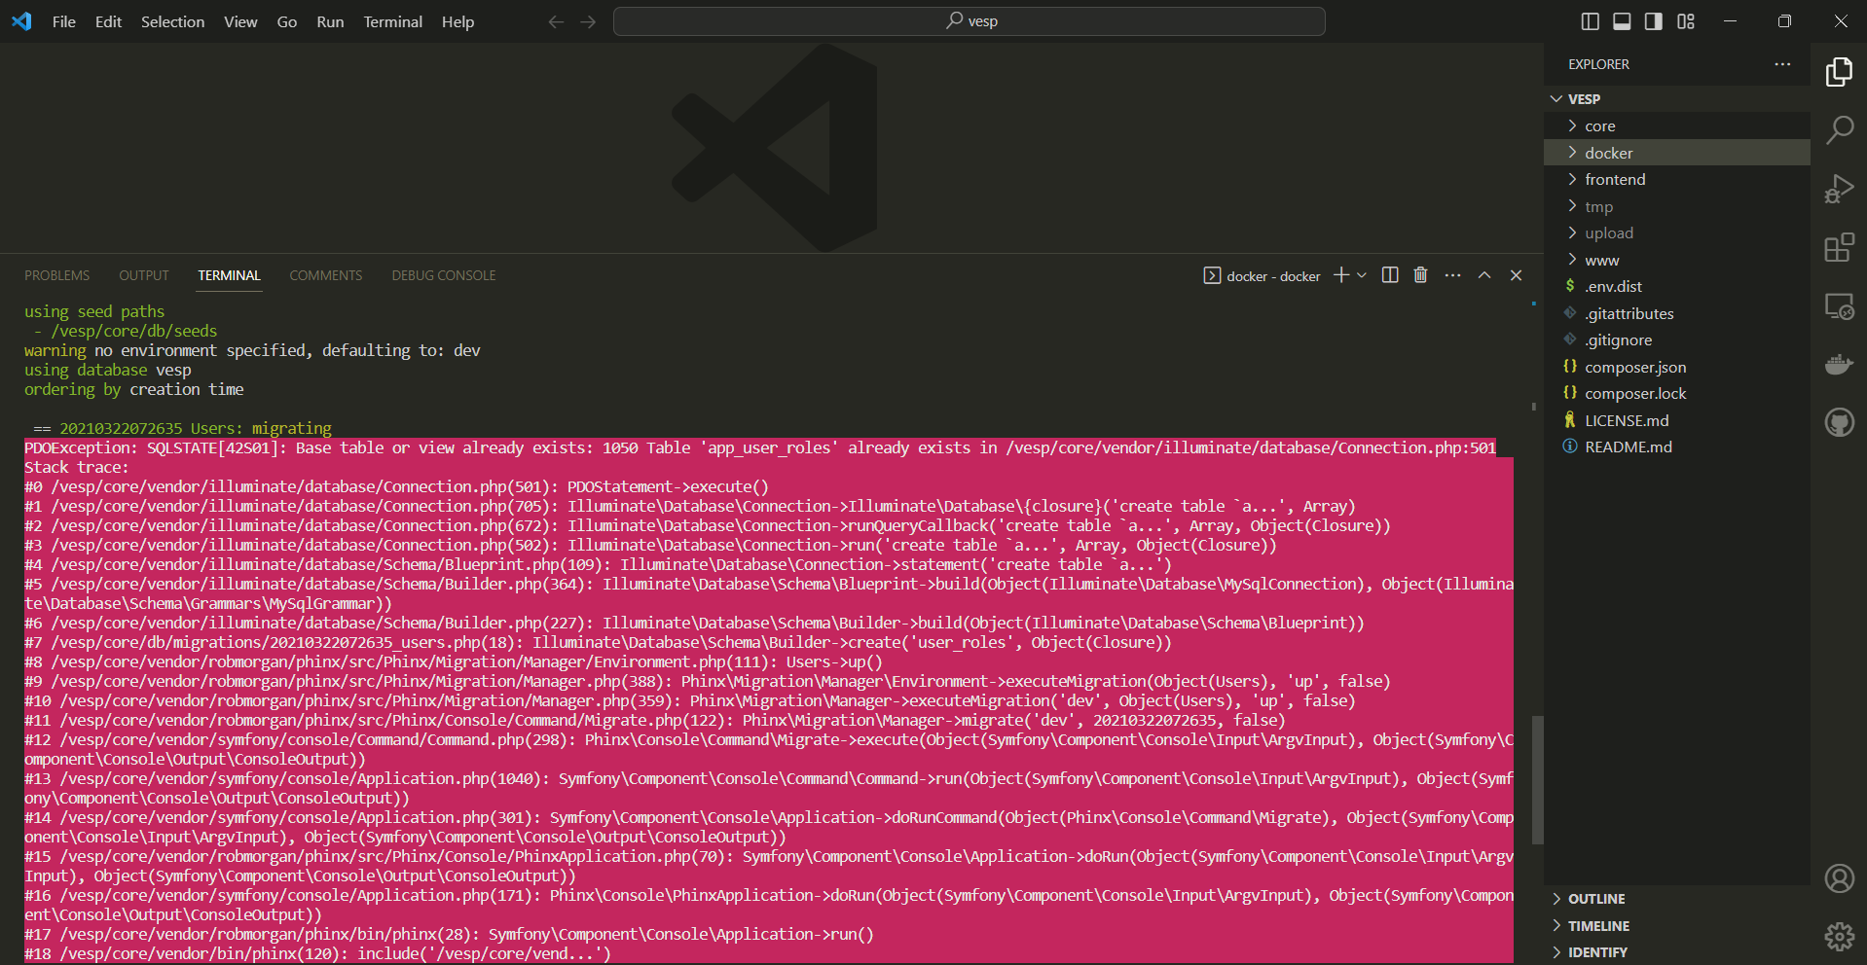Open the Go menu
This screenshot has height=965, width=1867.
287,21
